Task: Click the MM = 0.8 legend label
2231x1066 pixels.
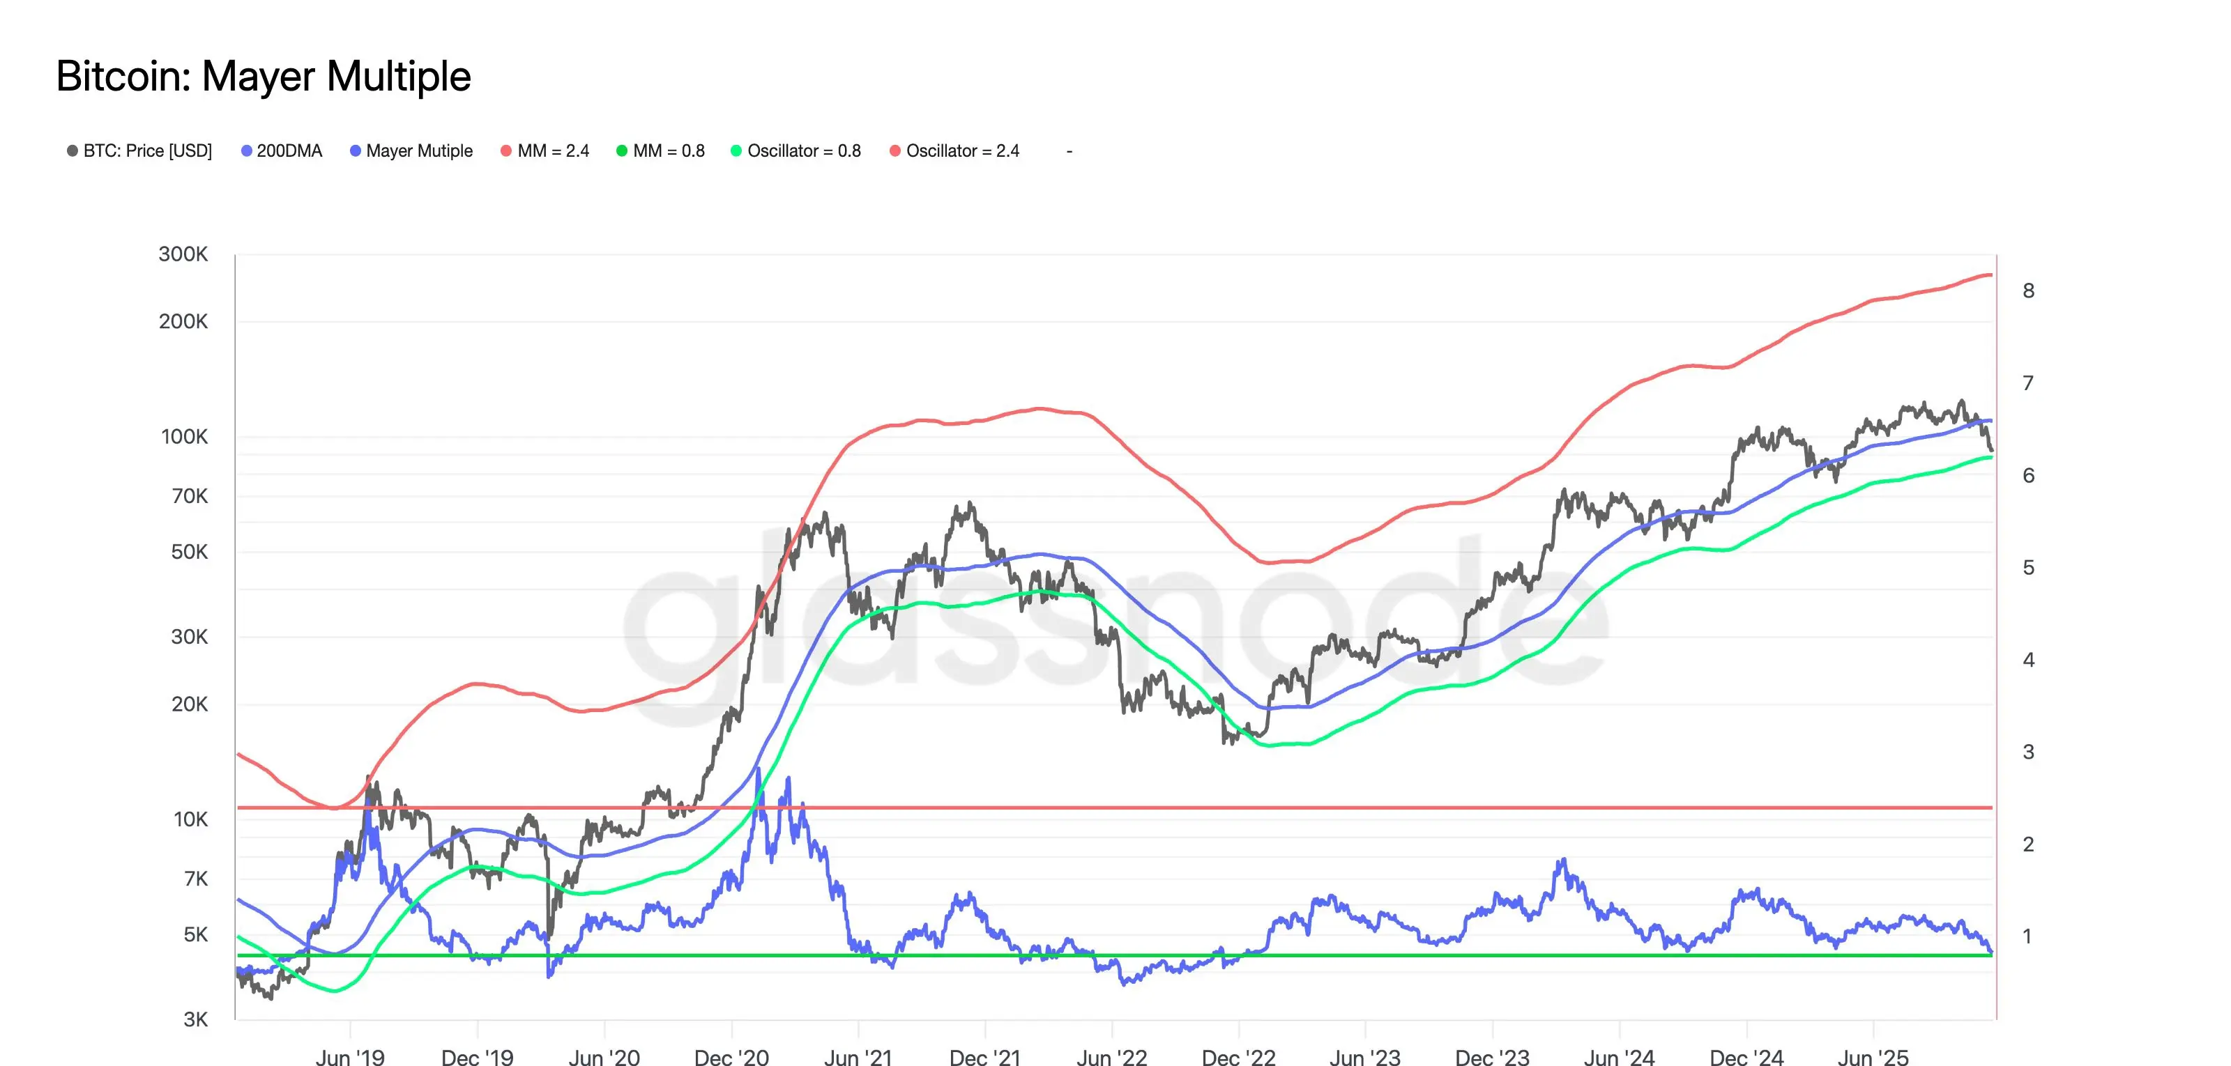Action: point(668,150)
